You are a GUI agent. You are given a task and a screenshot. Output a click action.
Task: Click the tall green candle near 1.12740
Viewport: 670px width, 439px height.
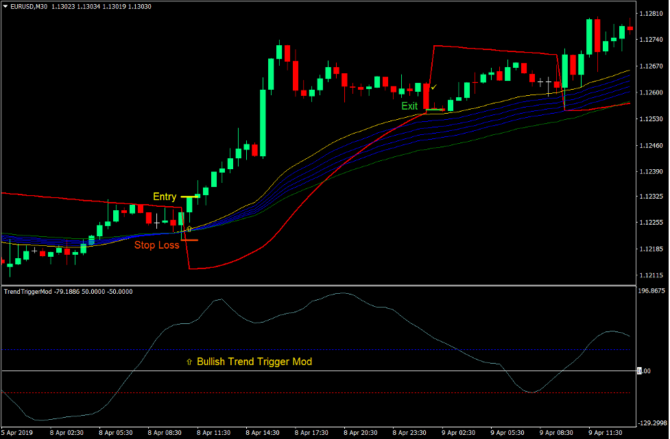[590, 38]
